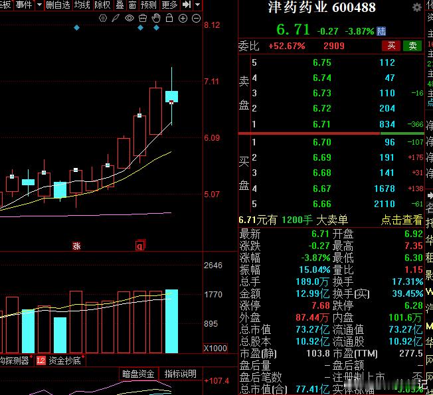Viewport: 433px width, 395px height.
Task: Expand dropdown after jump-to-end arrow
Action: (x=197, y=5)
